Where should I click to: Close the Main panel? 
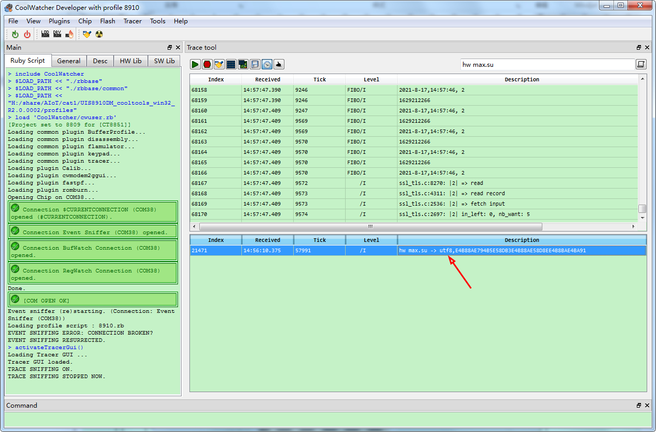(177, 47)
